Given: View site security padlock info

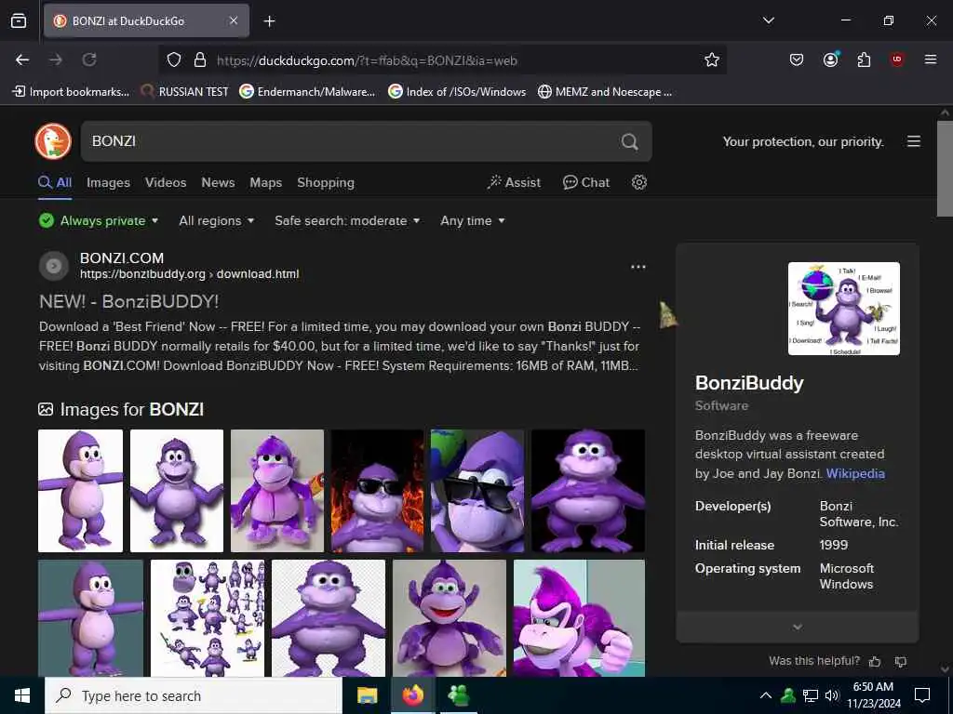Looking at the screenshot, I should pyautogui.click(x=199, y=60).
